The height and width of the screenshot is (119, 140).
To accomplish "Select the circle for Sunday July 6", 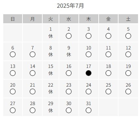I will (x=13, y=54).
